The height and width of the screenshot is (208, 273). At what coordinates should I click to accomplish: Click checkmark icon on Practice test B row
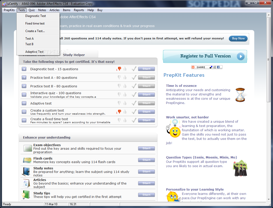(x=134, y=86)
